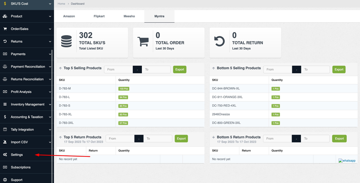This screenshot has width=360, height=183.
Task: Export the Top 5 Selling Products
Action: point(180,69)
